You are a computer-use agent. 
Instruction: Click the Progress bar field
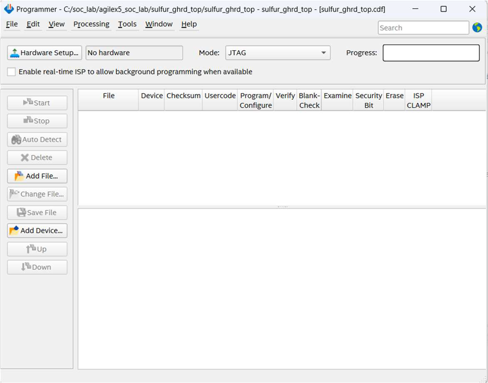pos(431,53)
